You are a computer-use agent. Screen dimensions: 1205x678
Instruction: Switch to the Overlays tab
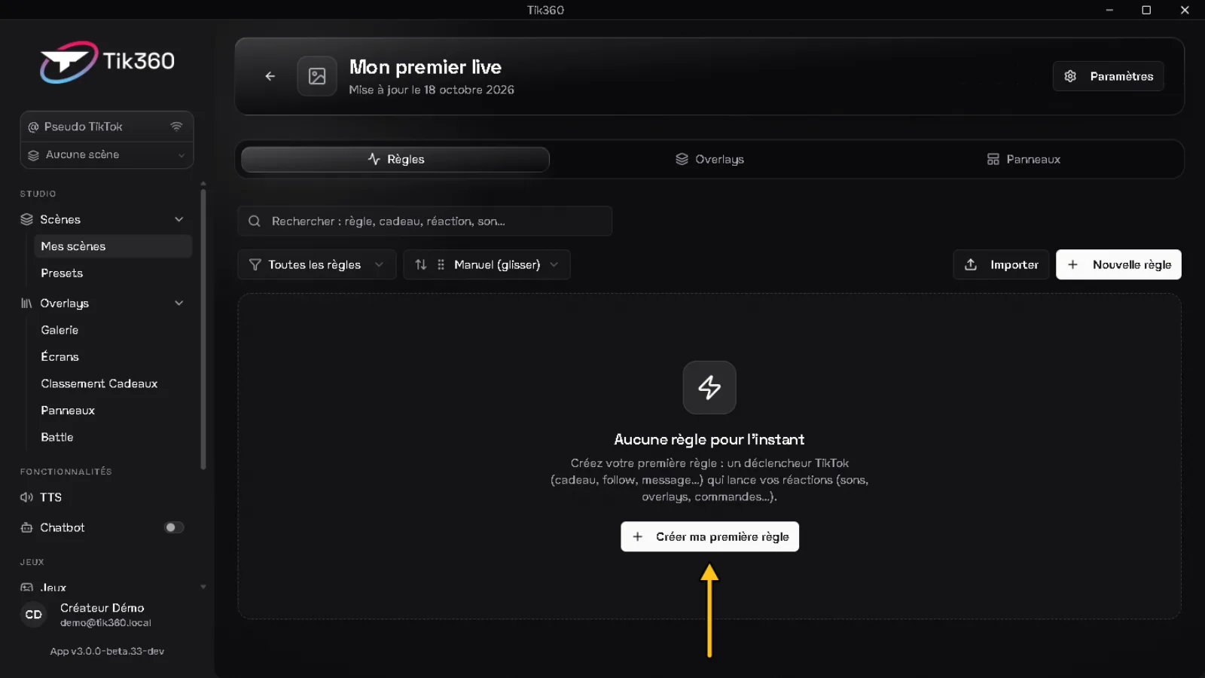point(709,160)
